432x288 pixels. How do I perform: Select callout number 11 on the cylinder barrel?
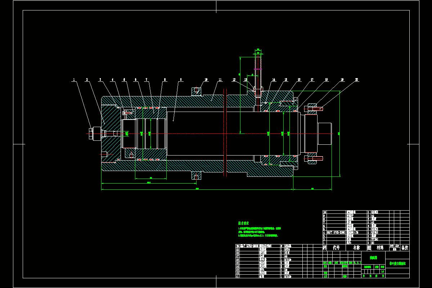click(x=220, y=79)
